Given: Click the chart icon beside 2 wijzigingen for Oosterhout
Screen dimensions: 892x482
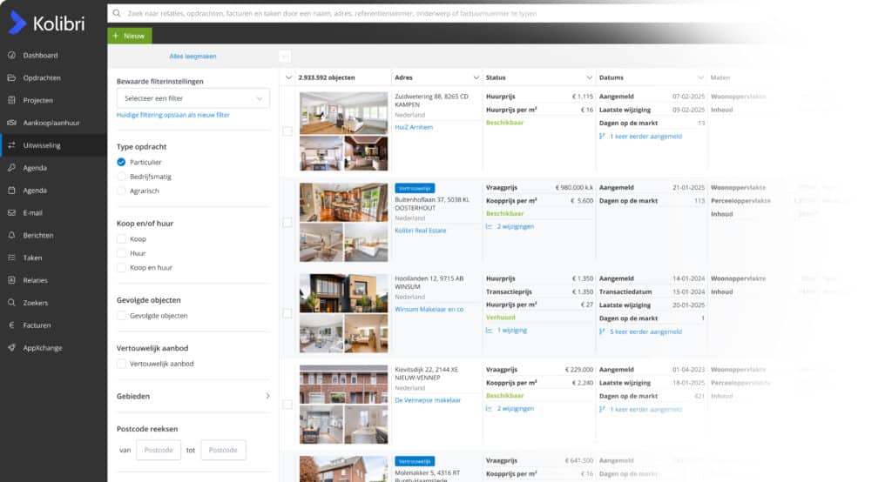Looking at the screenshot, I should pyautogui.click(x=490, y=226).
